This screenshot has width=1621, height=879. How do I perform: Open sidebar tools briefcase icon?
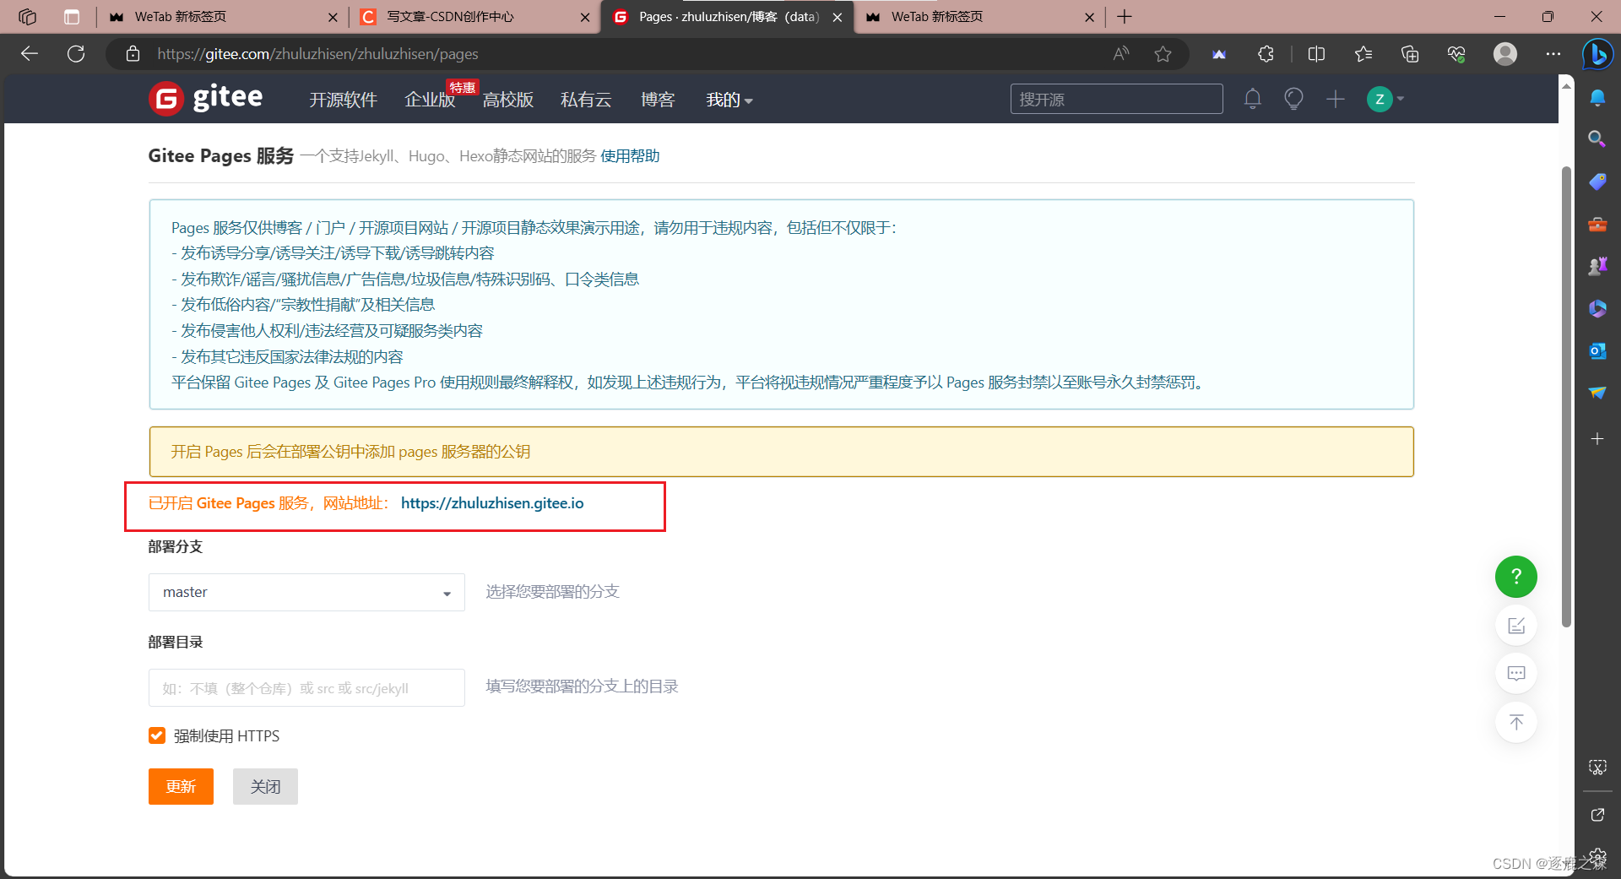(1597, 225)
